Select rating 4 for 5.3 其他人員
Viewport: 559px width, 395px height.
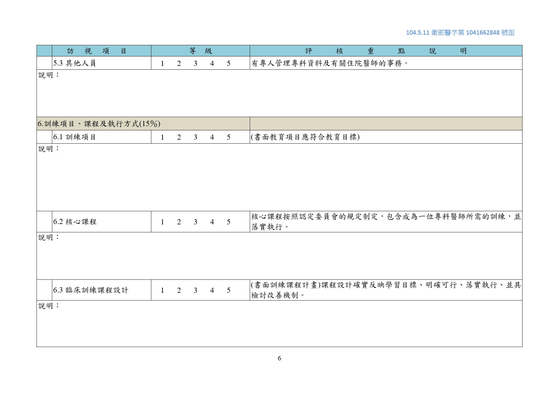pos(212,63)
